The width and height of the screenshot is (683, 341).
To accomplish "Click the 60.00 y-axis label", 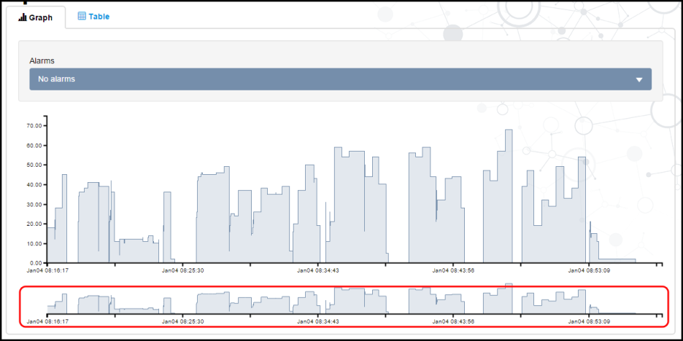I will pyautogui.click(x=34, y=145).
